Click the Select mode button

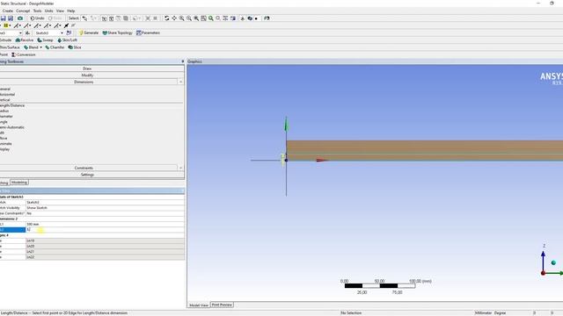tap(73, 18)
